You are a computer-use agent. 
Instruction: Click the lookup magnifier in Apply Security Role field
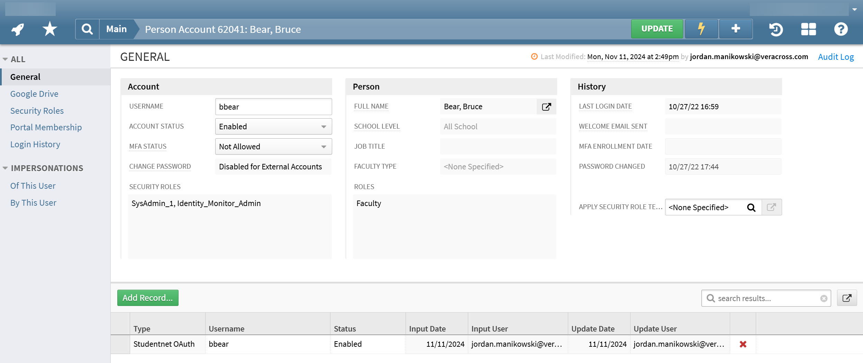[x=751, y=207]
